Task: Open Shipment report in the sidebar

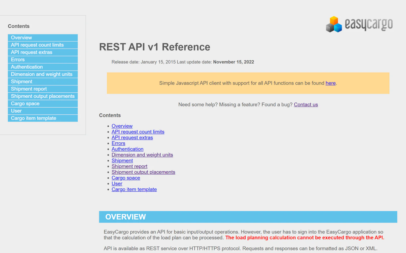Action: pos(43,89)
